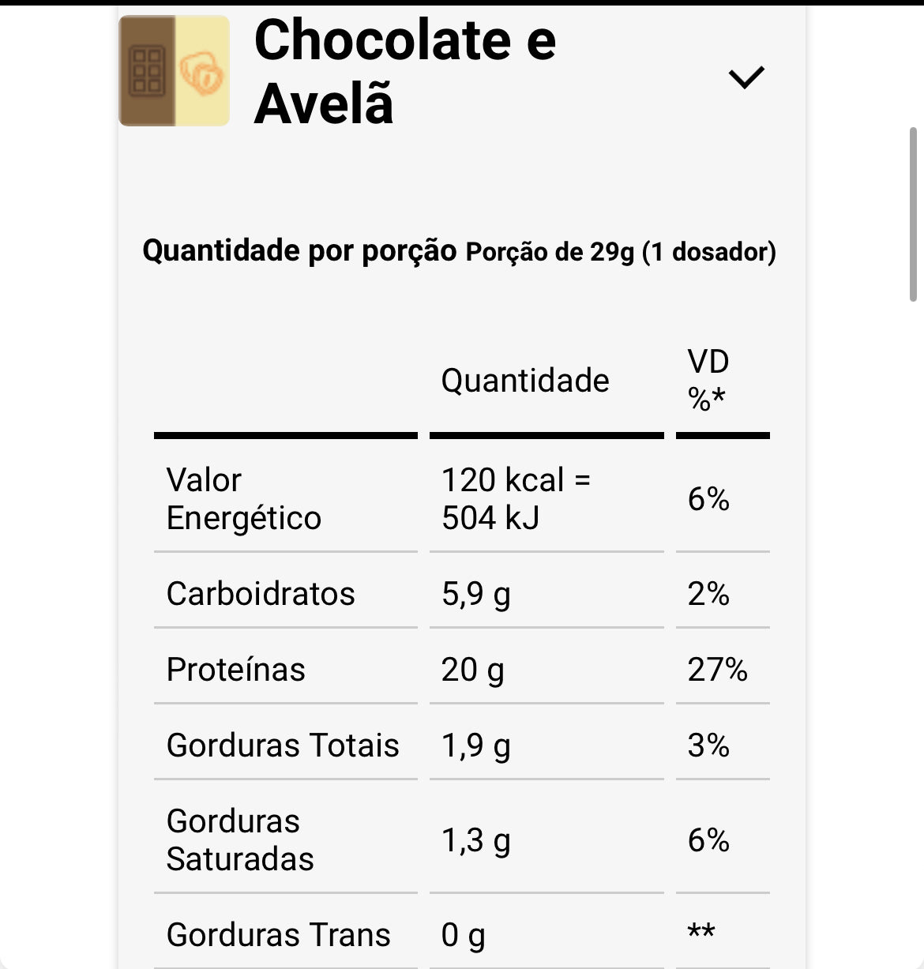Click the Quantidade por porção text

[299, 251]
